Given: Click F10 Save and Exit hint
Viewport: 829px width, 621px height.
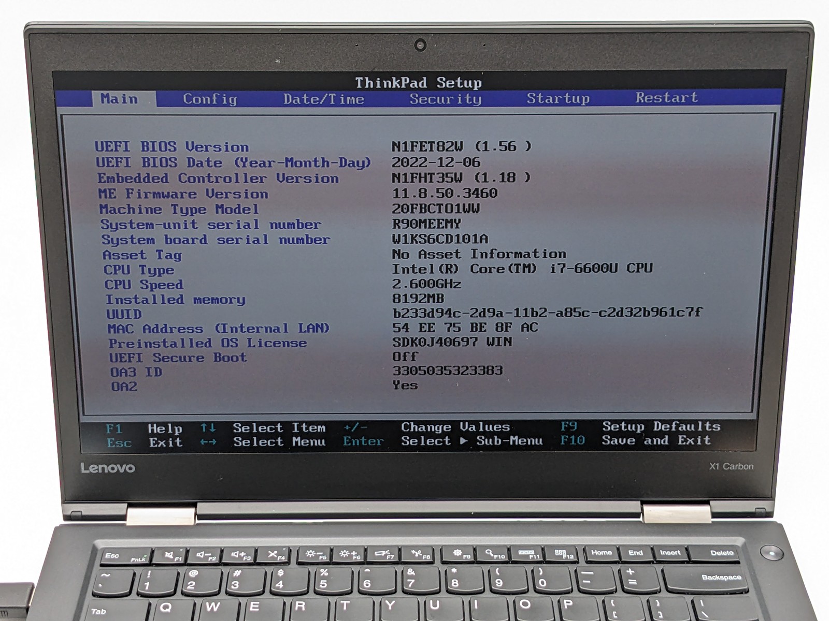Looking at the screenshot, I should click(x=635, y=440).
